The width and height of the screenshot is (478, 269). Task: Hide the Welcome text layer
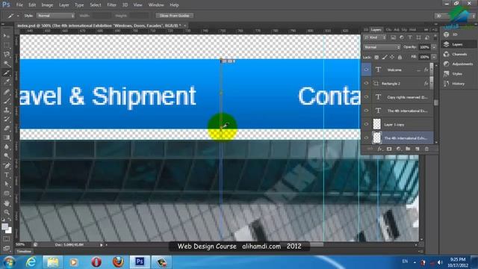coord(367,69)
